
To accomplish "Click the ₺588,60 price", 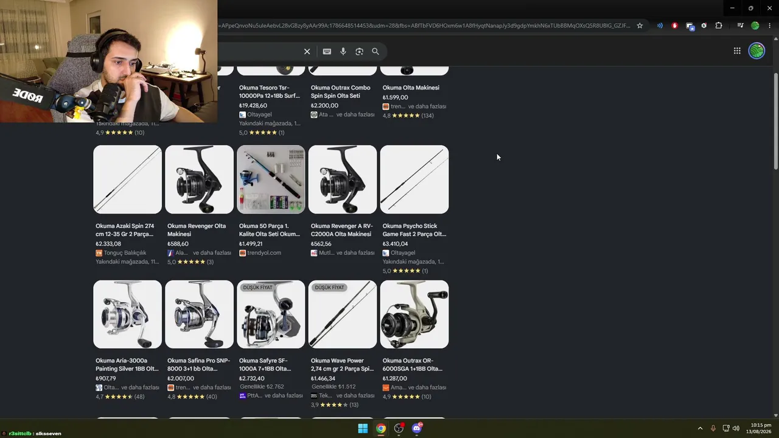I will coord(178,244).
